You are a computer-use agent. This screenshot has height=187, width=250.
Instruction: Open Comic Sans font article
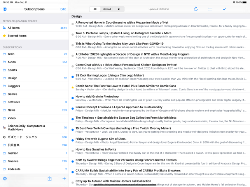(x=159, y=88)
